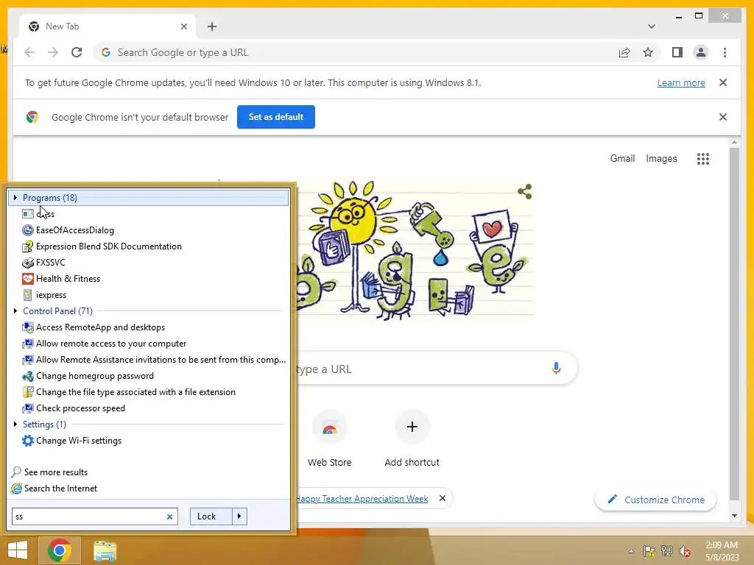Open File Explorer from taskbar
754x565 pixels.
[x=105, y=551]
